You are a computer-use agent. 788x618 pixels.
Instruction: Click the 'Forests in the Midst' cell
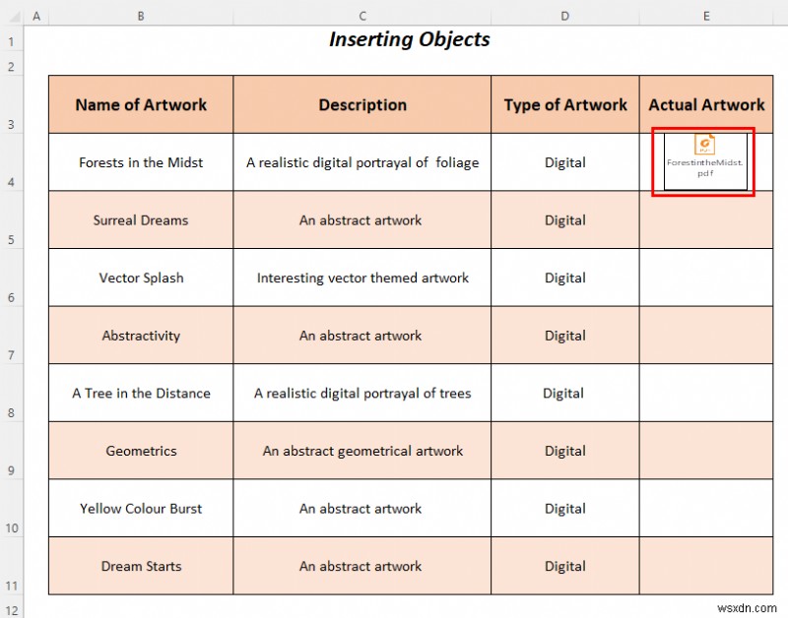tap(141, 162)
